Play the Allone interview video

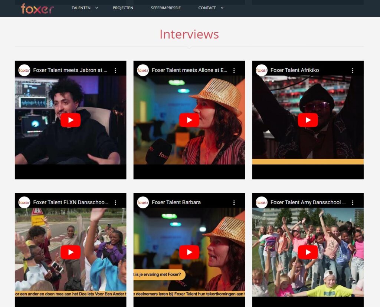point(189,120)
